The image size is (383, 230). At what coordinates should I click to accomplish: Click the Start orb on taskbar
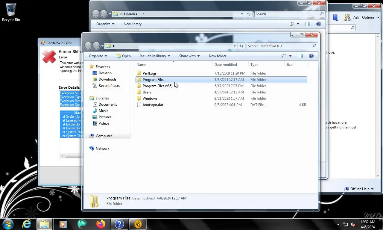8,224
